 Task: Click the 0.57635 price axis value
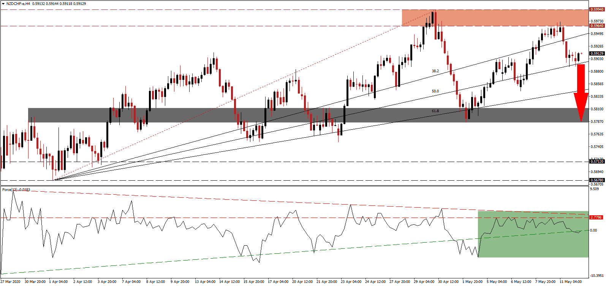coord(598,134)
